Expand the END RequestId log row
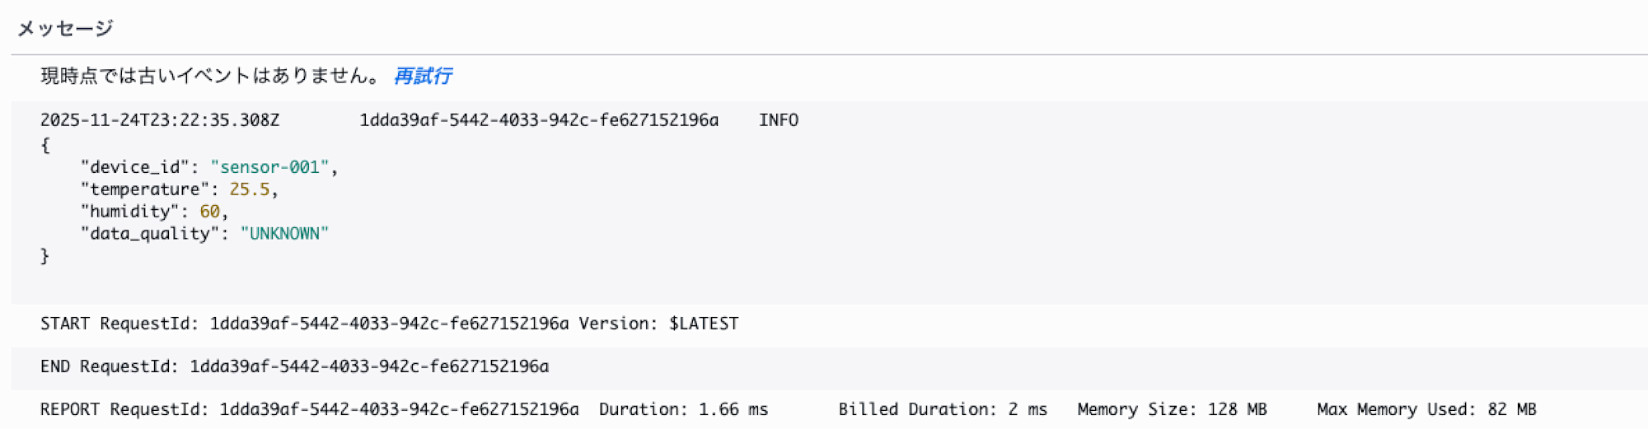The width and height of the screenshot is (1648, 429). 294,366
